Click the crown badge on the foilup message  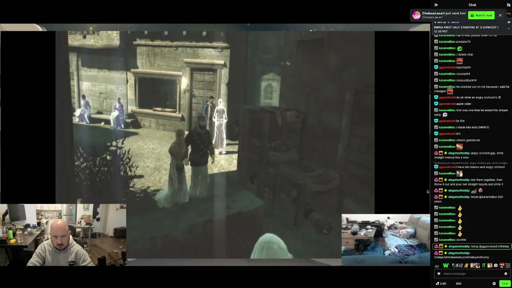tap(441, 246)
